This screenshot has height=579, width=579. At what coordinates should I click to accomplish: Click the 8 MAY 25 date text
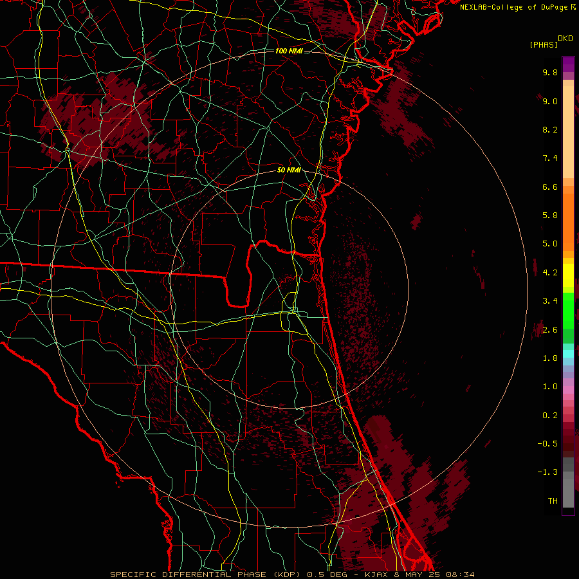(x=418, y=574)
